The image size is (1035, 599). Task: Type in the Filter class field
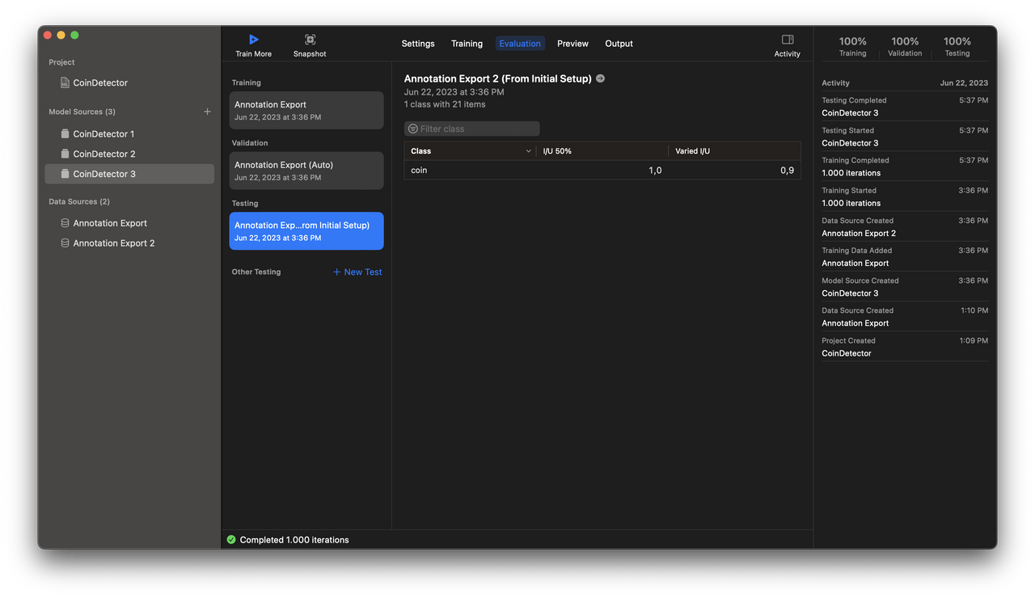click(x=472, y=129)
